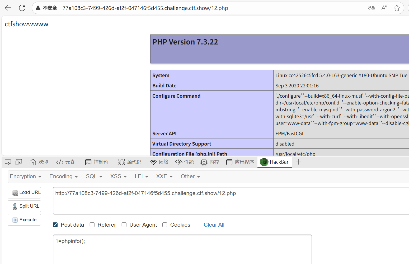Click the Load URL button
This screenshot has height=264, width=409.
tap(24, 193)
